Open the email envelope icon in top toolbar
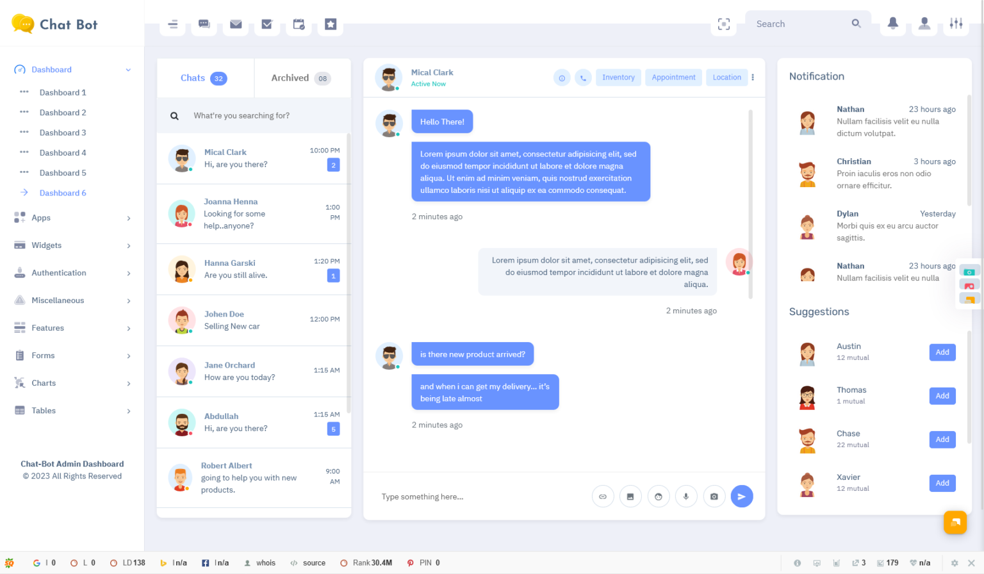 pos(236,24)
